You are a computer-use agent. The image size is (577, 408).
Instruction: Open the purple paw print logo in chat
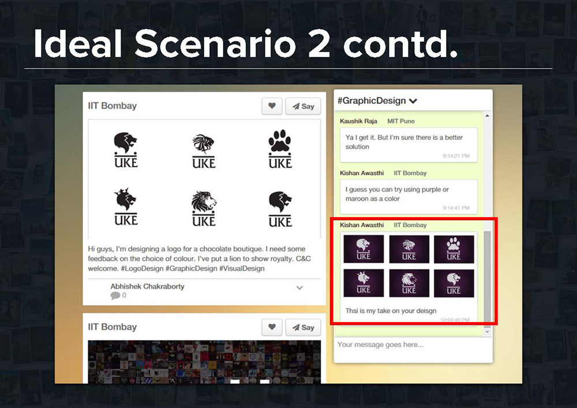pyautogui.click(x=454, y=249)
